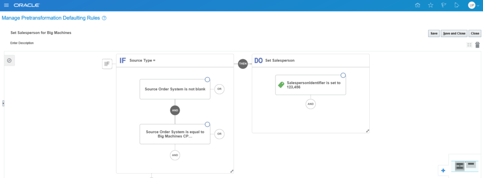Click the Save button

[x=434, y=33]
